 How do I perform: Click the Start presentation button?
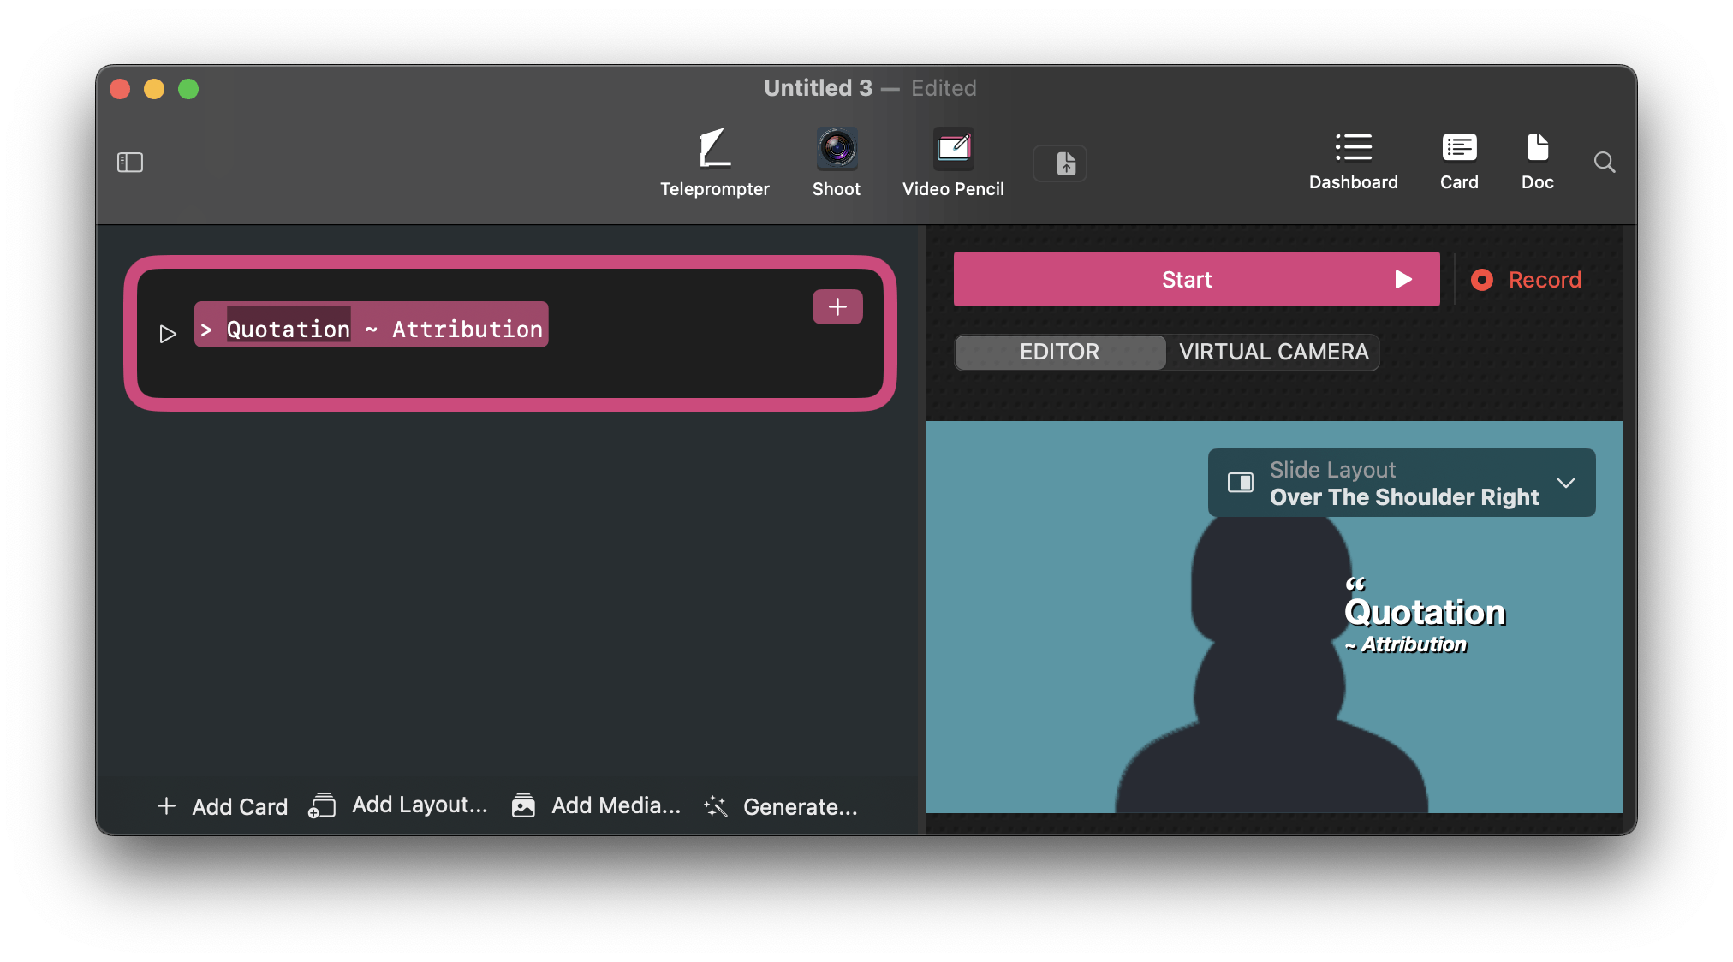[1196, 279]
